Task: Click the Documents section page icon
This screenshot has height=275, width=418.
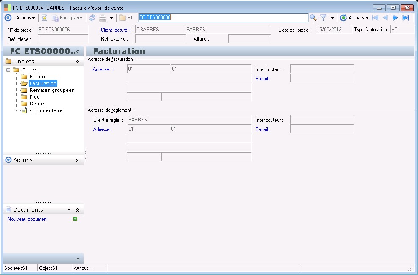Action: (8, 209)
